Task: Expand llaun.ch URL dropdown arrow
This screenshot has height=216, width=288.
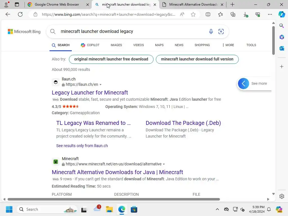Action: [x=100, y=85]
